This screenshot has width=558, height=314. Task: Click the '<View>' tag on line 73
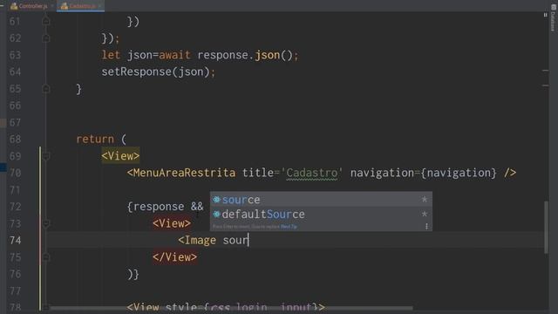click(172, 223)
